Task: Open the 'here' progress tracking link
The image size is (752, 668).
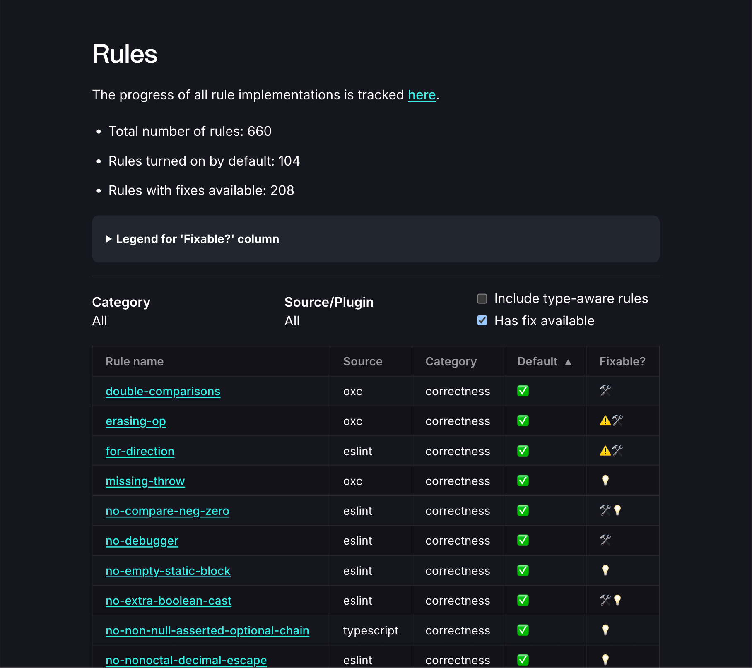Action: click(x=422, y=95)
